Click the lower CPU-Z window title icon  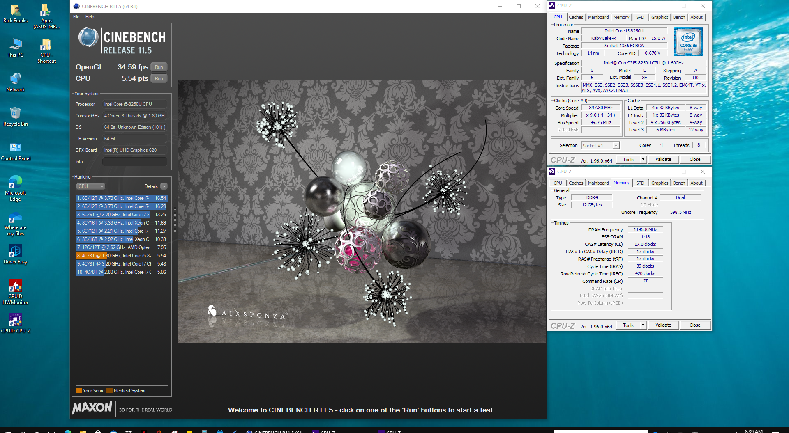pyautogui.click(x=552, y=172)
